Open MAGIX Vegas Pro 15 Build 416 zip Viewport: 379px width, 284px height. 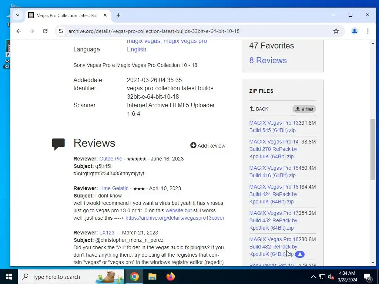274,172
